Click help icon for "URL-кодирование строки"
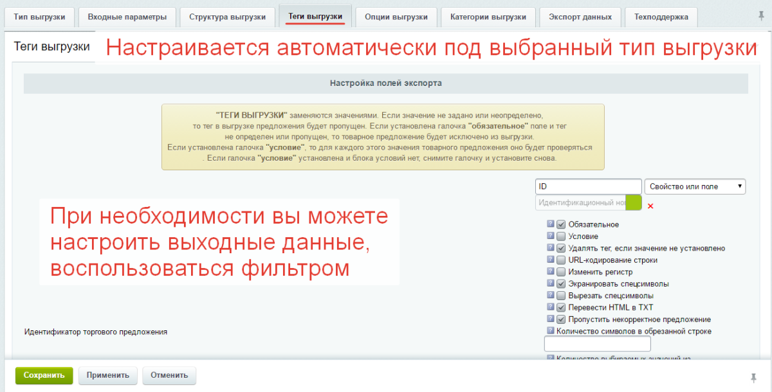Screen dimensions: 772x392 (551, 260)
